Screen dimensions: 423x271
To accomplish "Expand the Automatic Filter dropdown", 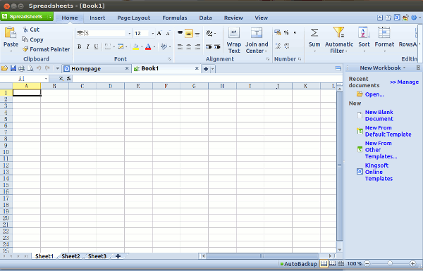I will coord(346,51).
